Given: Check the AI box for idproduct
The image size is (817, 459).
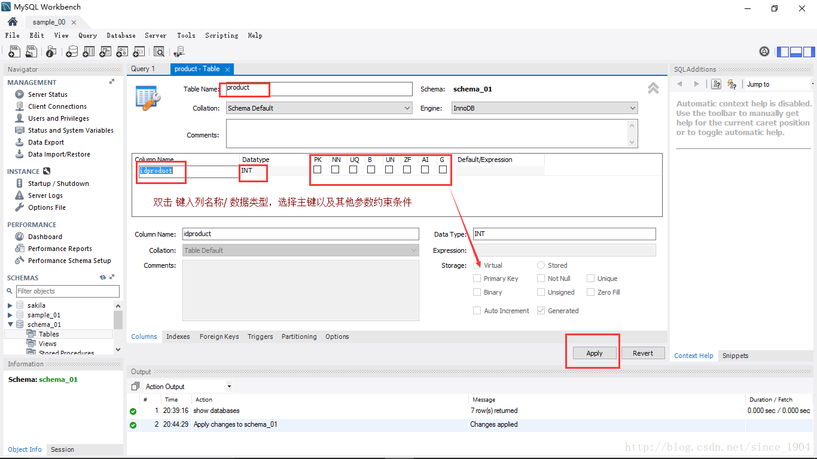Looking at the screenshot, I should pos(425,170).
